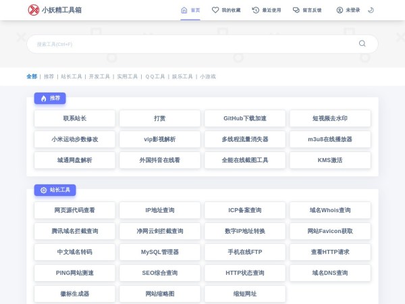Click the flame icon on 推荐 badge
Screen dimensions: 405x304
pos(44,99)
